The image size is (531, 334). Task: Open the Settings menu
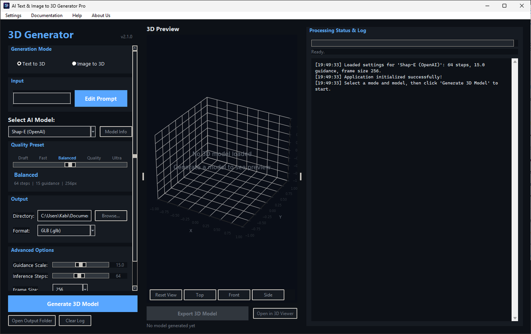coord(13,15)
